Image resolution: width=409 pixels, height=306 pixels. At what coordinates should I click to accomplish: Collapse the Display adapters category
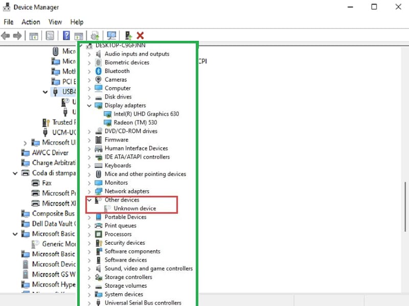coord(89,106)
